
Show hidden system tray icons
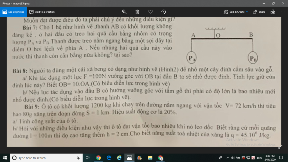click(228, 158)
